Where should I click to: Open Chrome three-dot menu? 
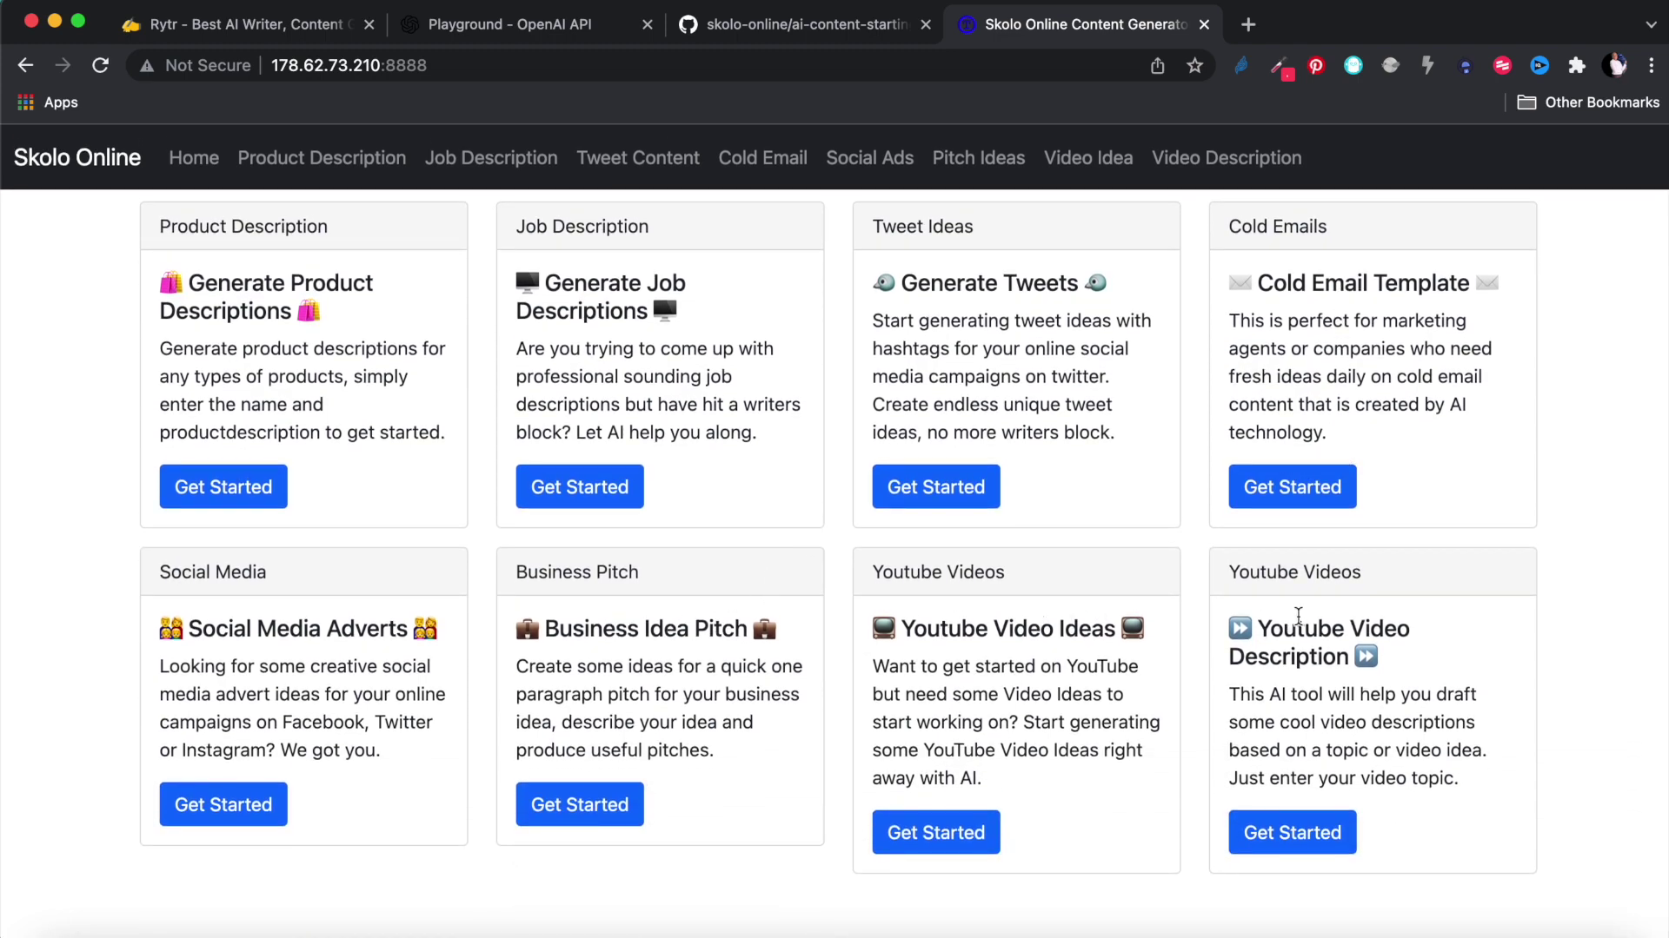pyautogui.click(x=1652, y=65)
